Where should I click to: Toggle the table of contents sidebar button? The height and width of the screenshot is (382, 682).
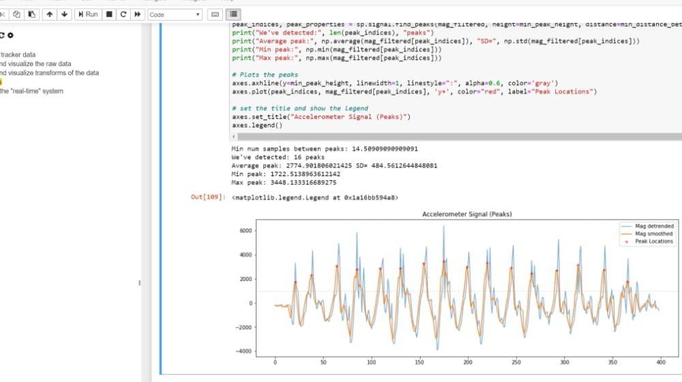[x=233, y=14]
